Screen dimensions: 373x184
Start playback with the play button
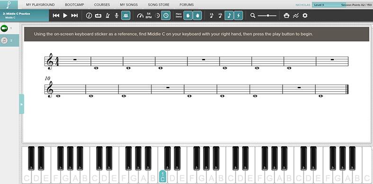tap(65, 16)
